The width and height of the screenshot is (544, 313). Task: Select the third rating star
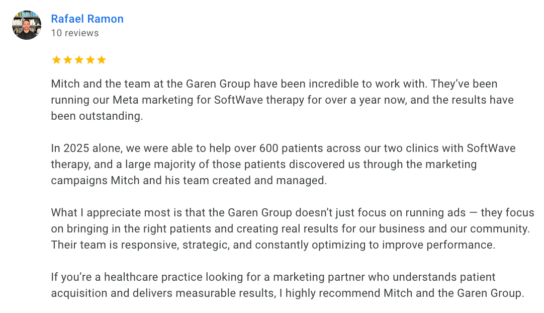(79, 60)
